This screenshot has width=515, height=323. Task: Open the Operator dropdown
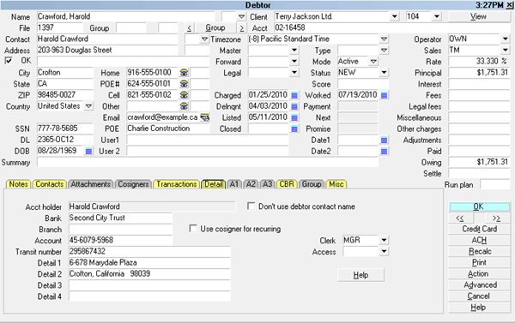tap(505, 39)
